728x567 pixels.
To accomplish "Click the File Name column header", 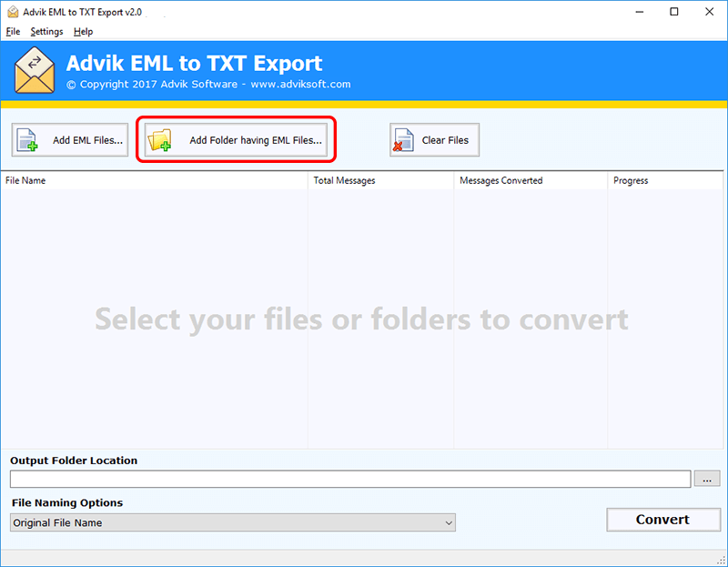I will click(x=155, y=180).
